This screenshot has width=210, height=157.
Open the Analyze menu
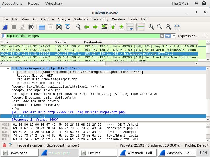click(64, 19)
